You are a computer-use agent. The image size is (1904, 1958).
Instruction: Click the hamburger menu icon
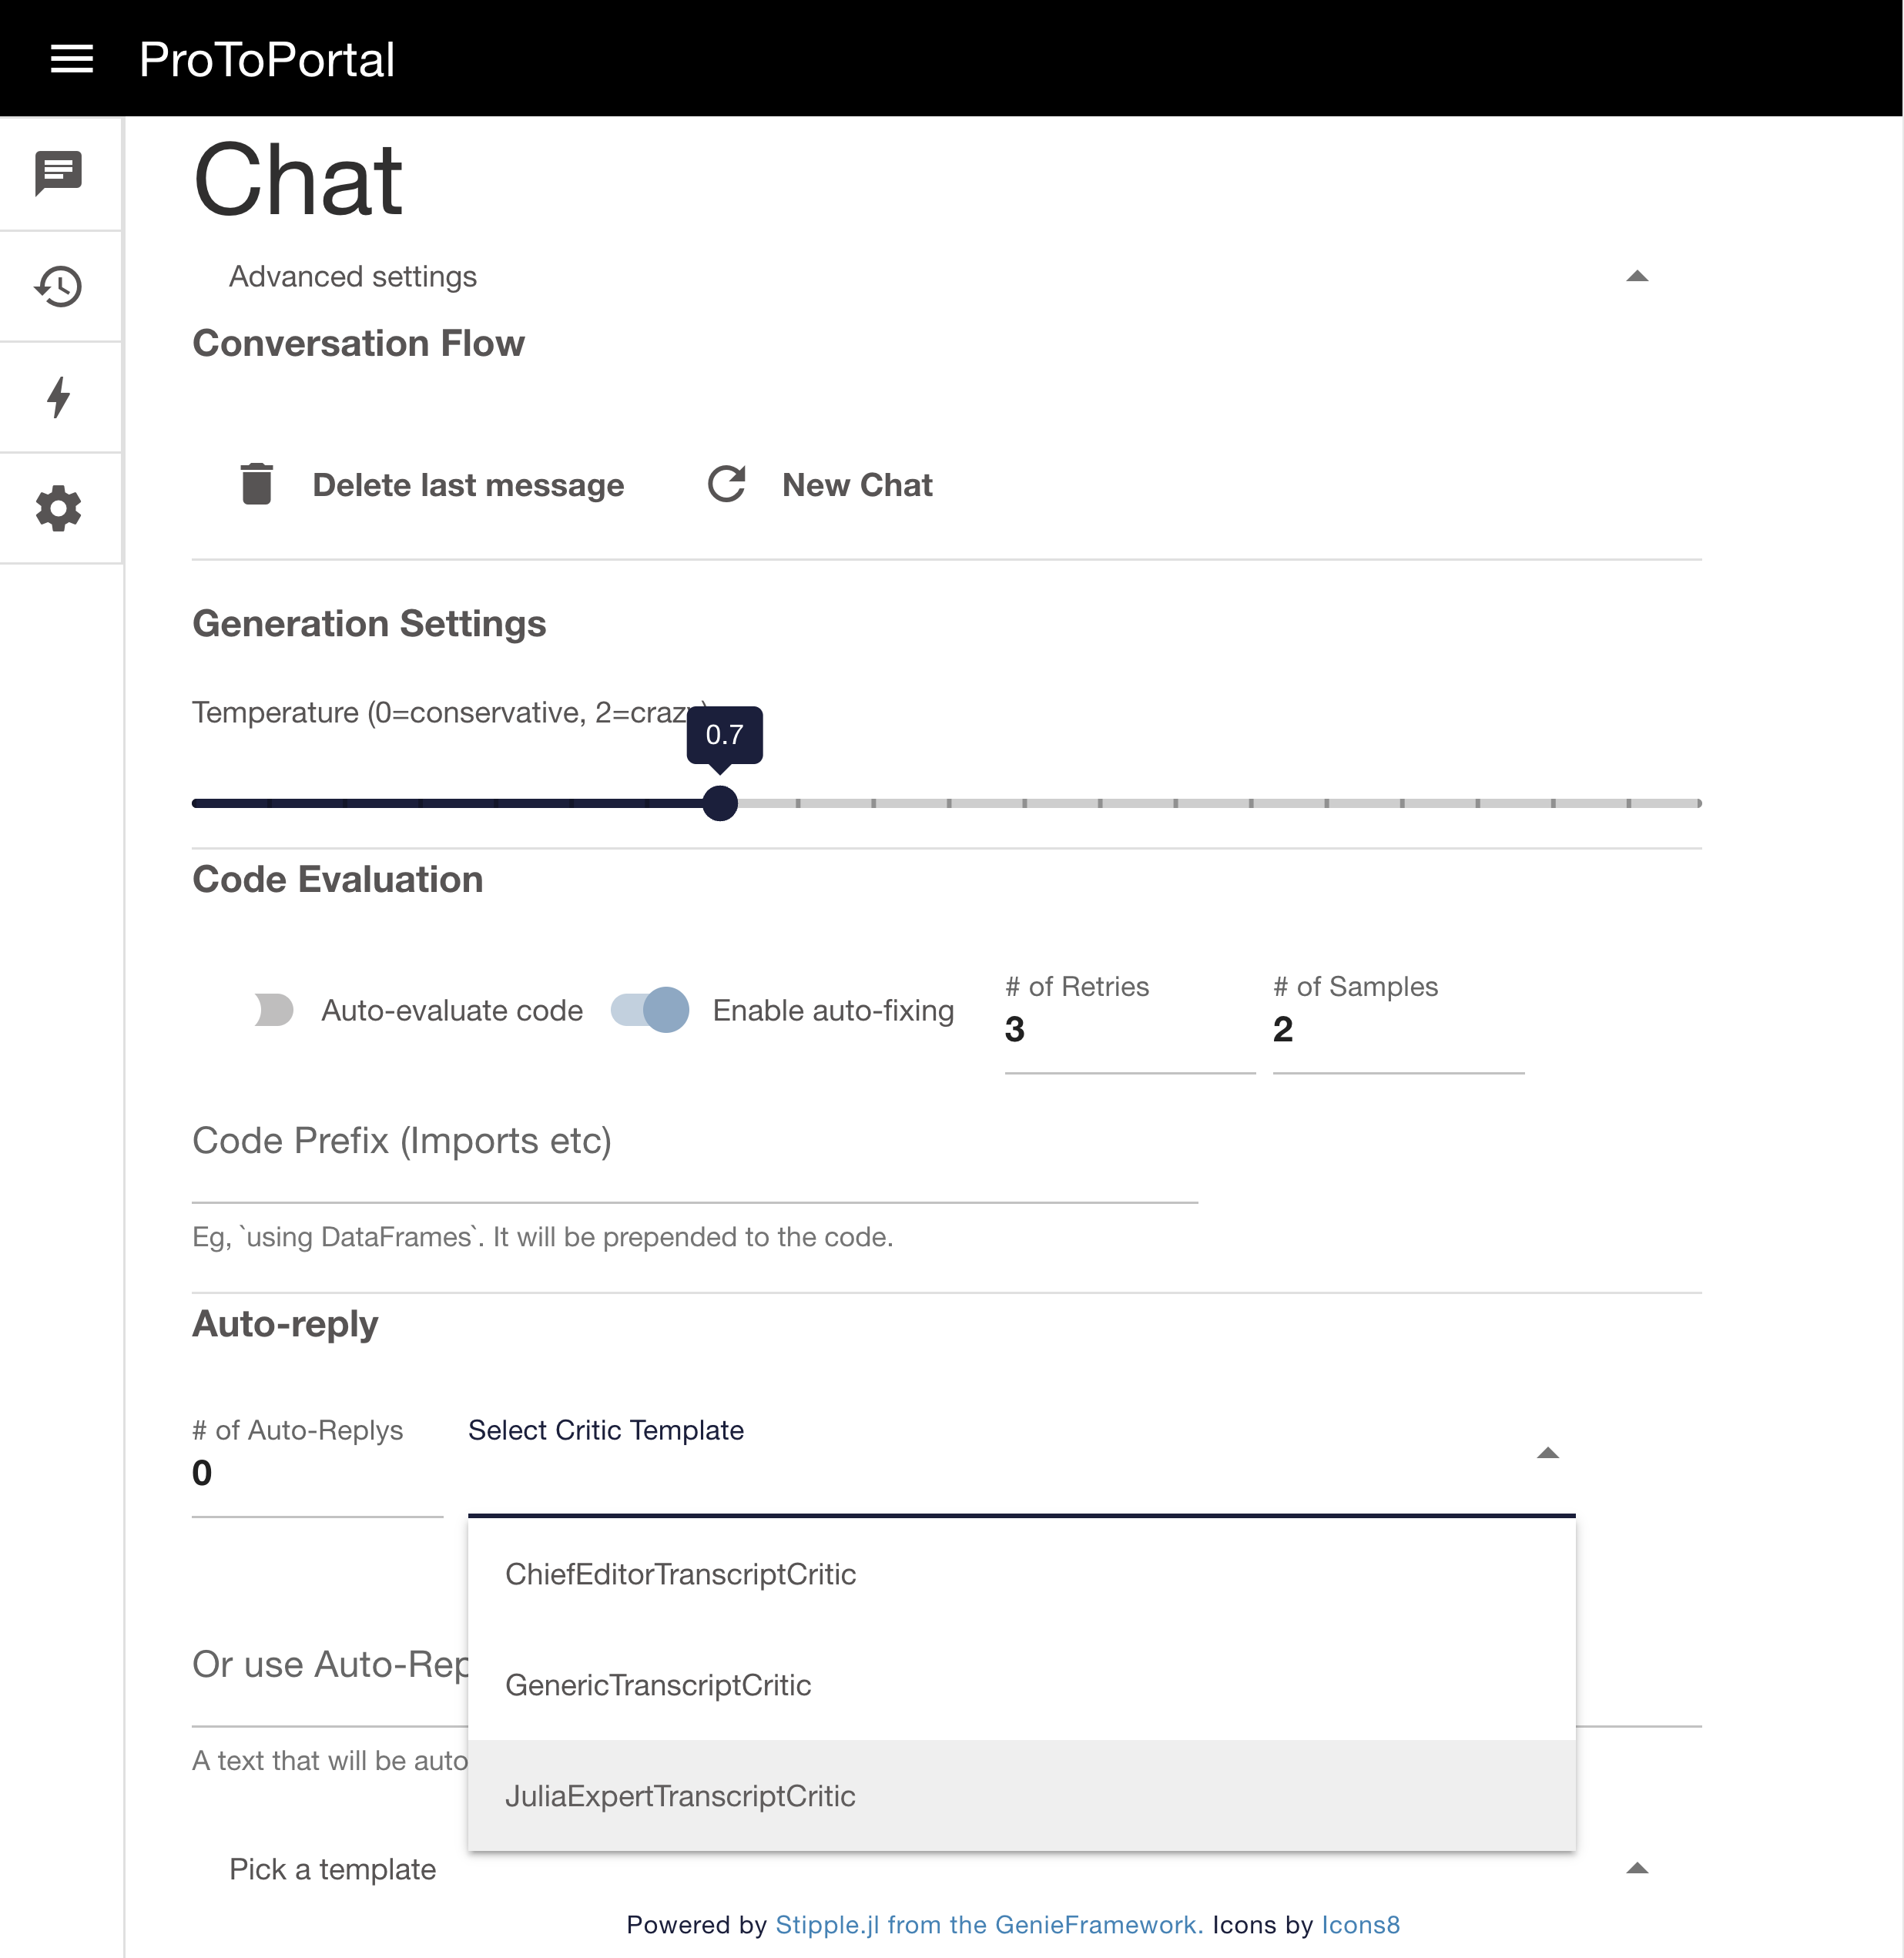click(x=70, y=58)
